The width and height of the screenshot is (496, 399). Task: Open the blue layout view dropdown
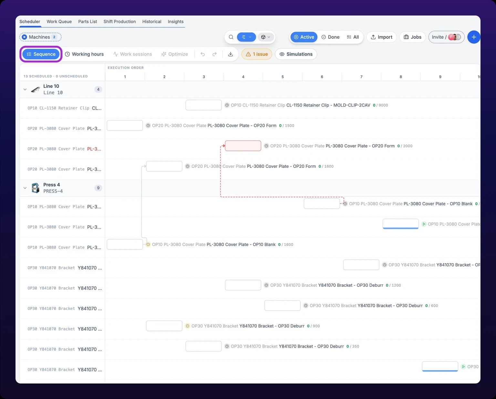click(246, 37)
